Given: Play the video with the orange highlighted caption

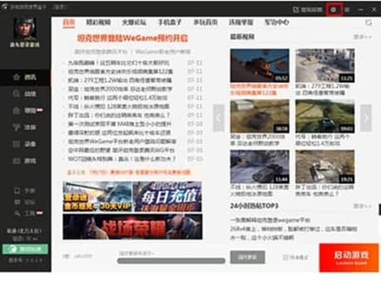Looking at the screenshot, I should pyautogui.click(x=260, y=65).
